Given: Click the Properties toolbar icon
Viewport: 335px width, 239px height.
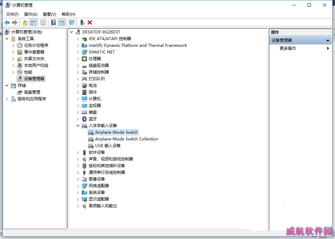Looking at the screenshot, I should pos(43,22).
